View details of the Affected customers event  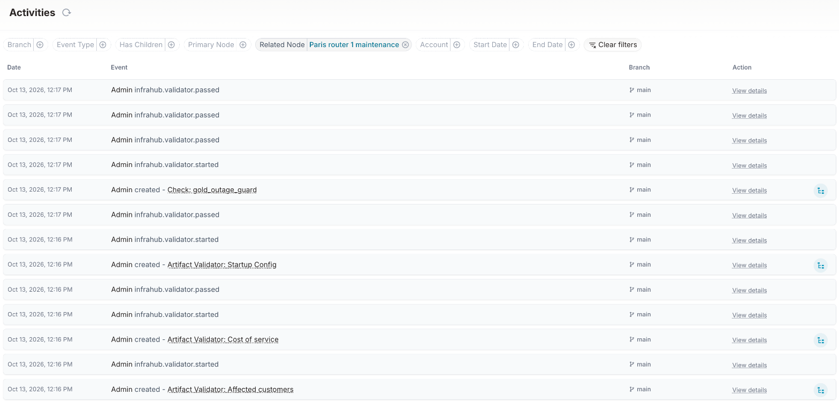coord(750,390)
